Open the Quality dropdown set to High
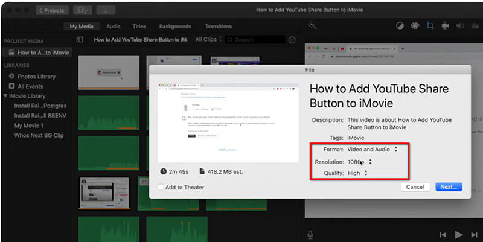 357,173
